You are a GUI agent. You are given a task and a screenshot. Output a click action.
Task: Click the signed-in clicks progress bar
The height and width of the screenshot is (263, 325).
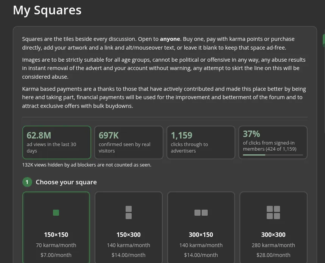click(x=273, y=155)
